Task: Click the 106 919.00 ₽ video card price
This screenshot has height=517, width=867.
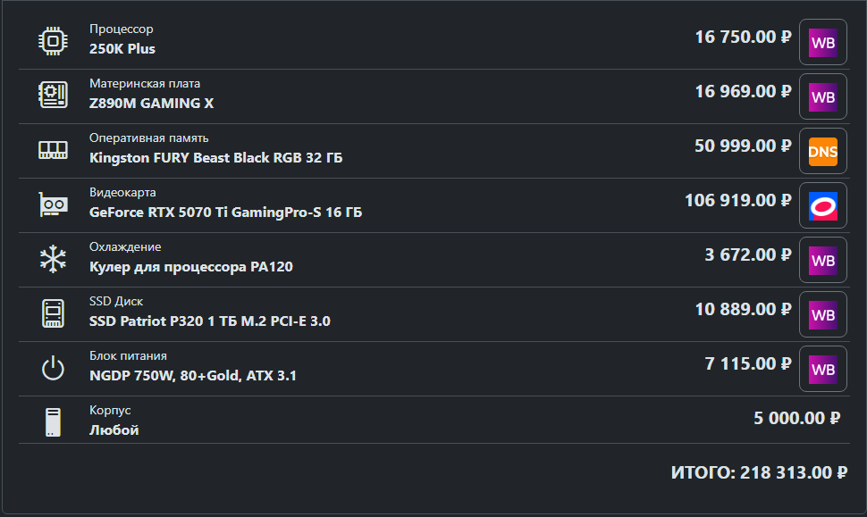Action: (738, 201)
